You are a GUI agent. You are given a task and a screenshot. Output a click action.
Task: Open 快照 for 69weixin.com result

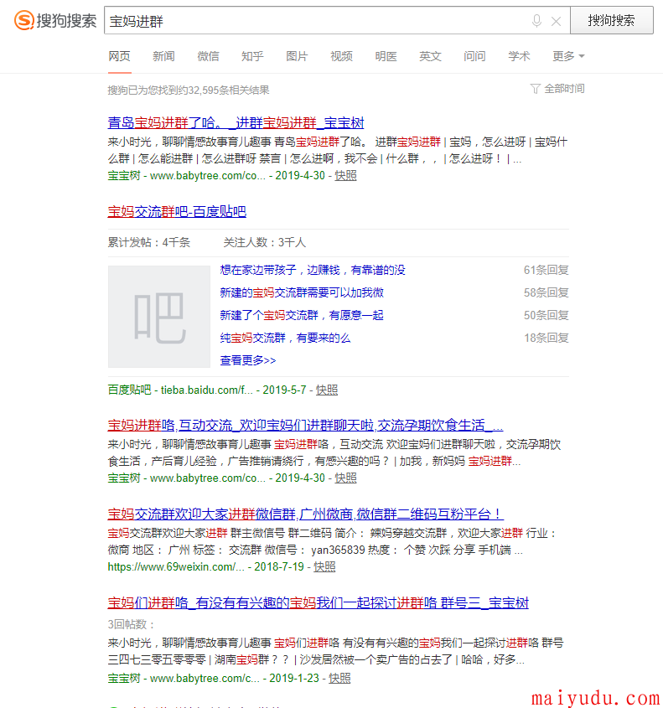click(x=324, y=567)
